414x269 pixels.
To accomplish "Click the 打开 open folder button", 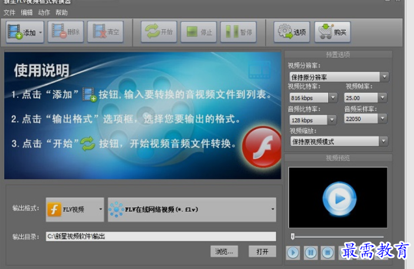I will (262, 251).
